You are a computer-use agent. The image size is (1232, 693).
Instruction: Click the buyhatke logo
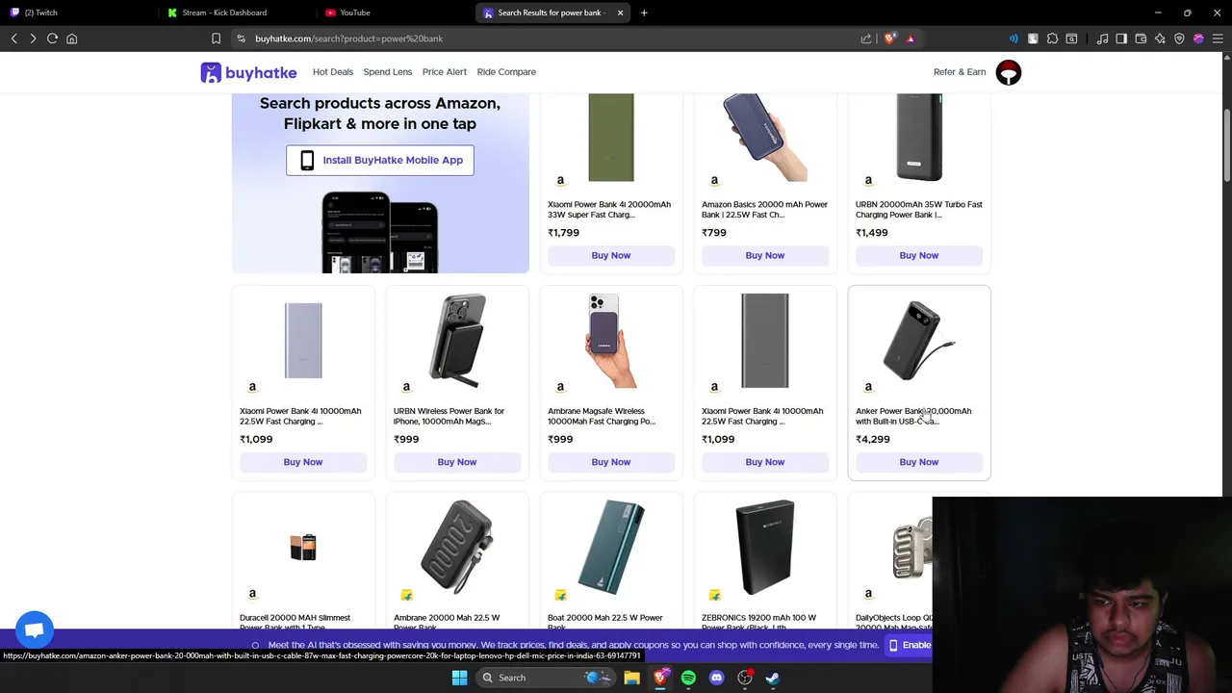click(248, 72)
